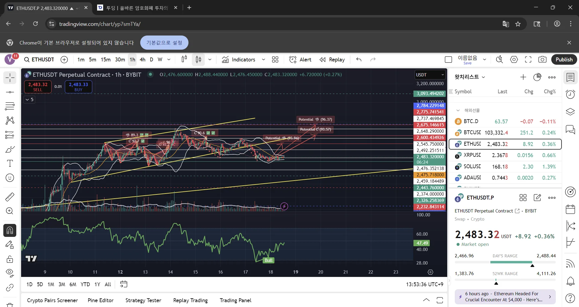
Task: Click the 기본값으로 설정 button
Action: [x=164, y=43]
